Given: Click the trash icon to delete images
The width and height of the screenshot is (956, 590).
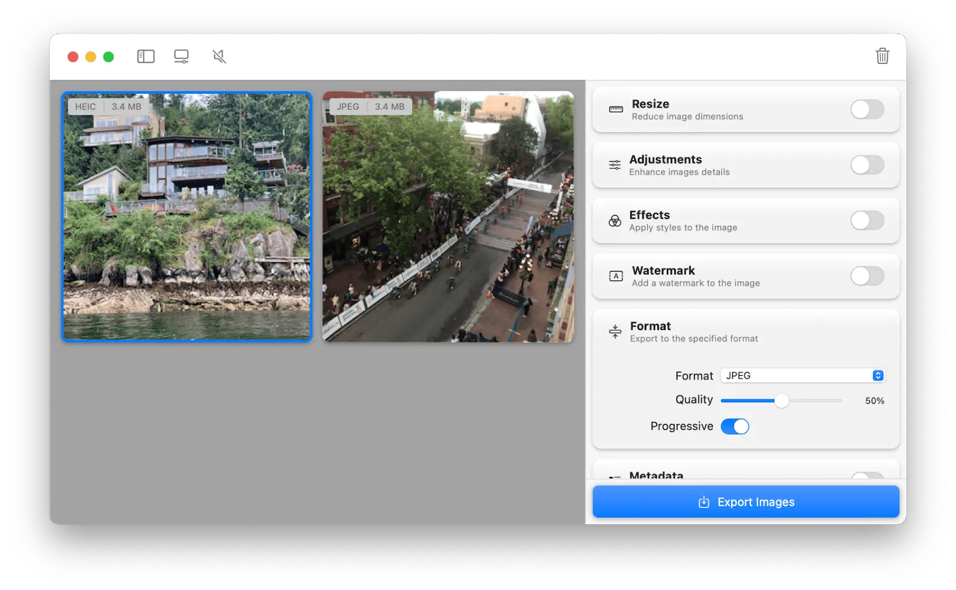Looking at the screenshot, I should [883, 56].
